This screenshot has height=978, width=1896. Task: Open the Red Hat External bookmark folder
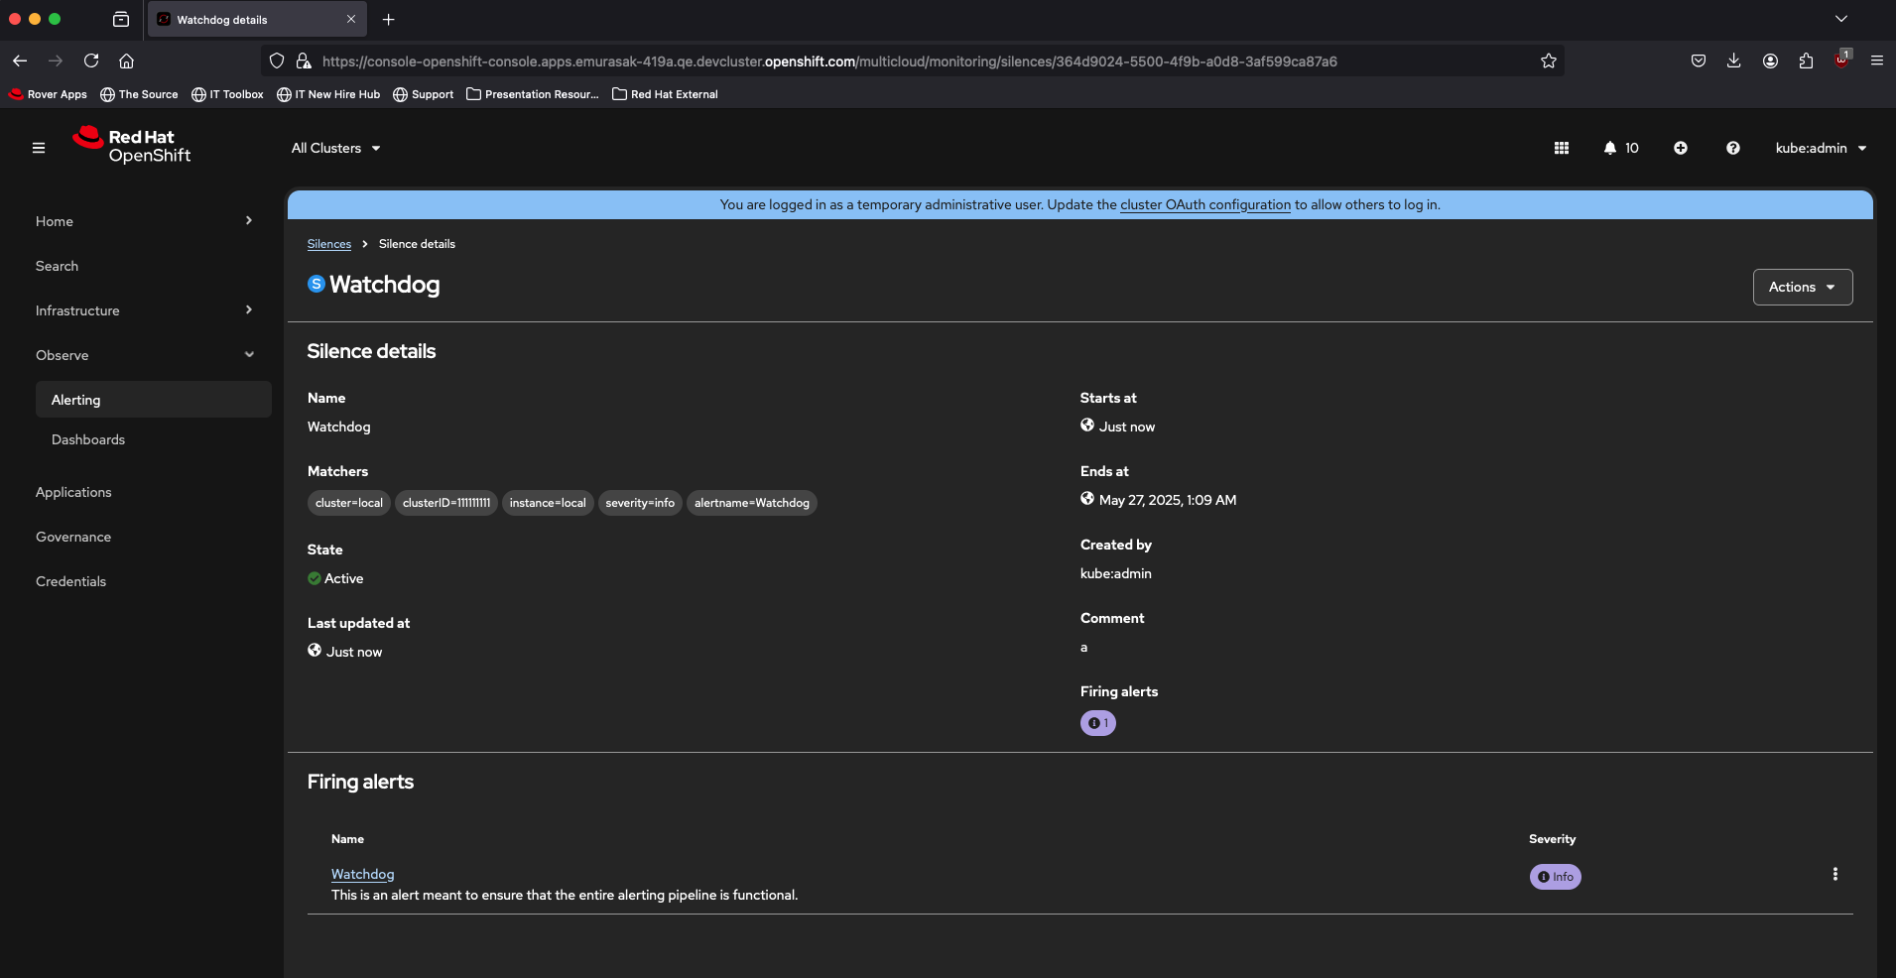665,94
